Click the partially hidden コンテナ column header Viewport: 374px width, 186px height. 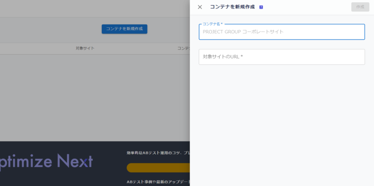point(183,48)
